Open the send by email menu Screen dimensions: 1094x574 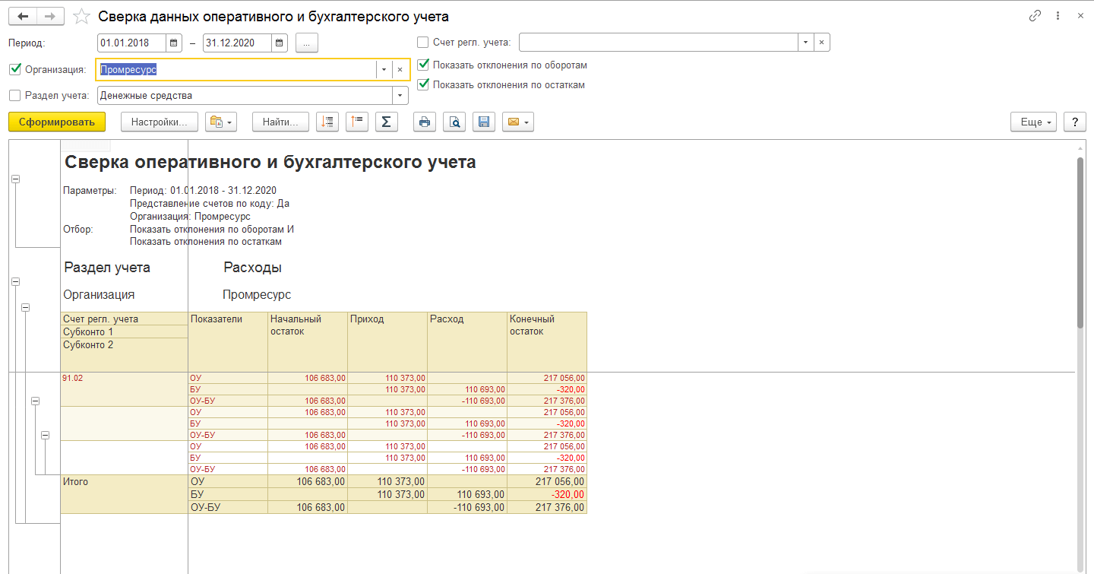coord(517,122)
